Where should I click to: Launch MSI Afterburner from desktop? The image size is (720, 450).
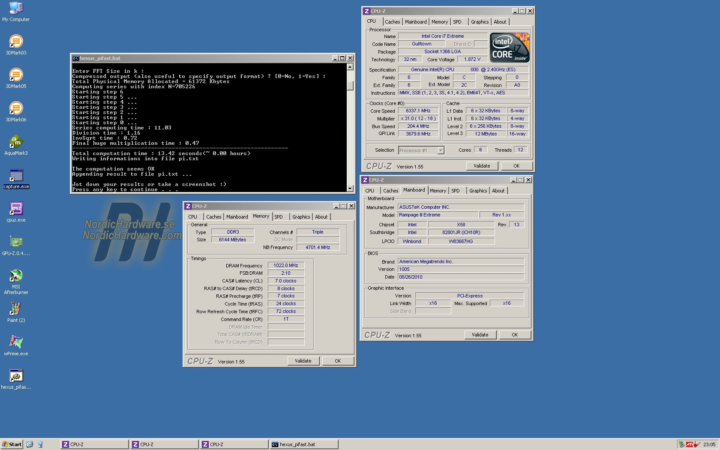16,276
